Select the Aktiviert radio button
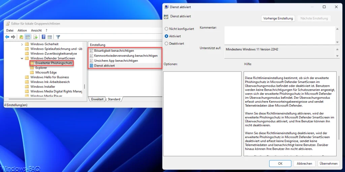The image size is (345, 172). click(166, 36)
